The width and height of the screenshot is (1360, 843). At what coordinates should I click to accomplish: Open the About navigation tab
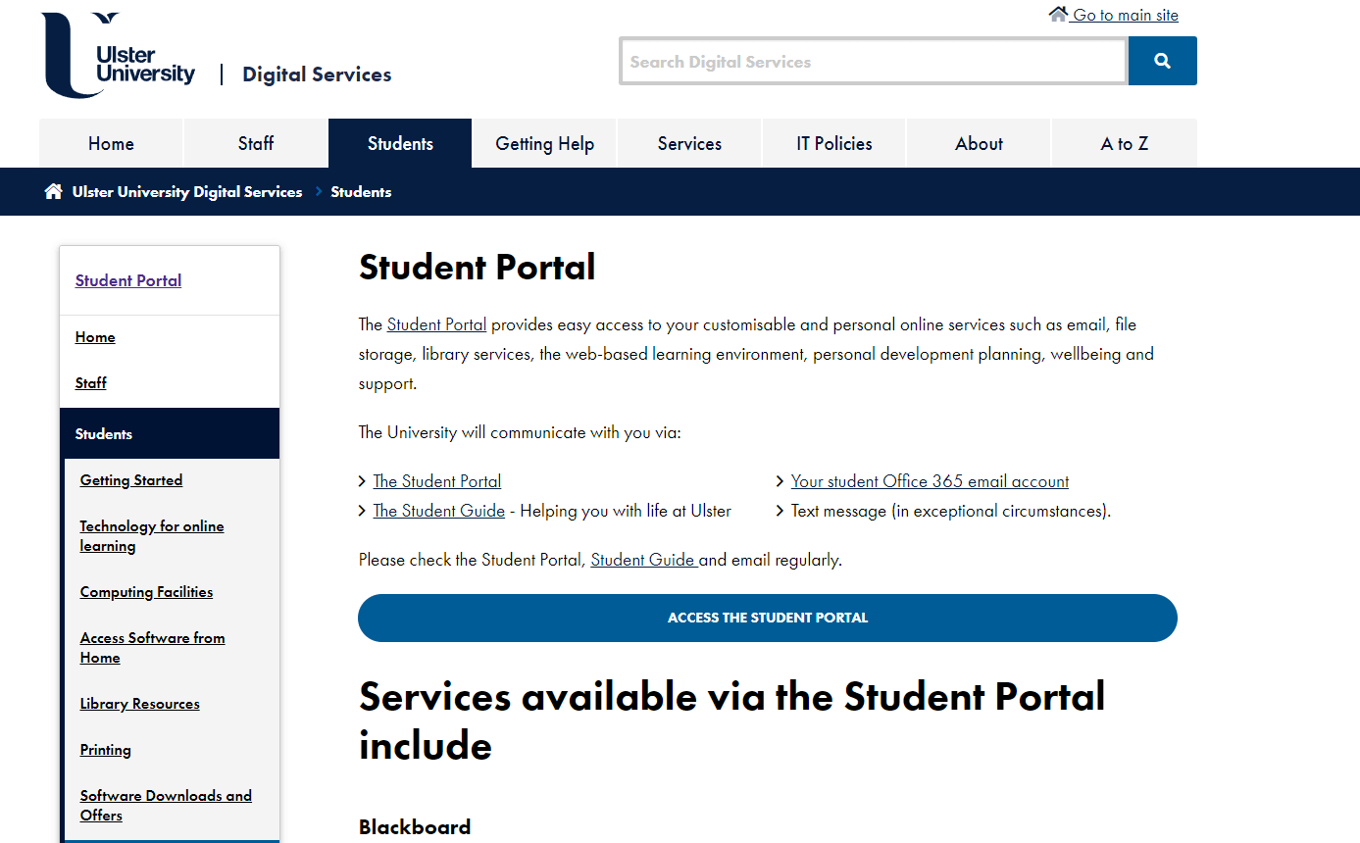tap(979, 143)
